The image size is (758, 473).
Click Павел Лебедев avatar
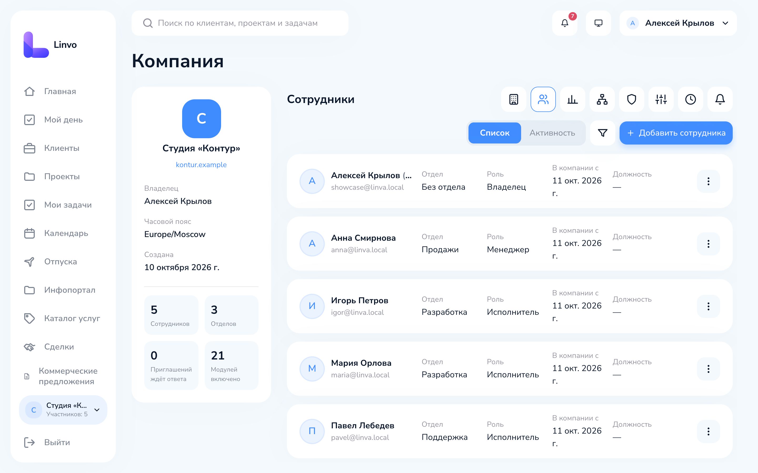[312, 431]
